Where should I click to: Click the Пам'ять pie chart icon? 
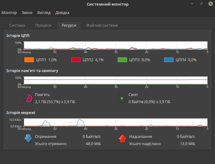tap(28, 98)
